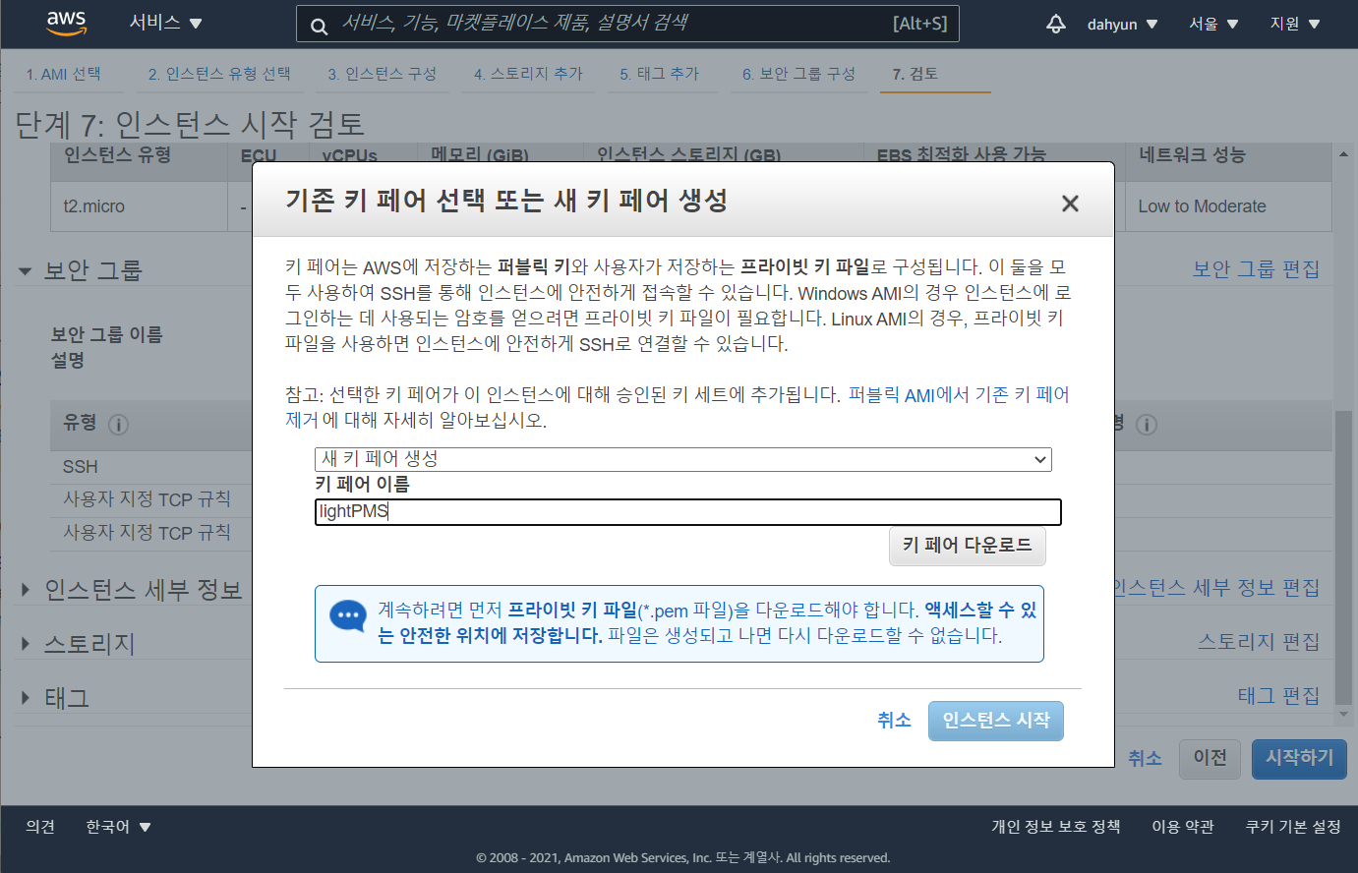
Task: Open the 쿠키 기본 설정 link
Action: [x=1293, y=827]
